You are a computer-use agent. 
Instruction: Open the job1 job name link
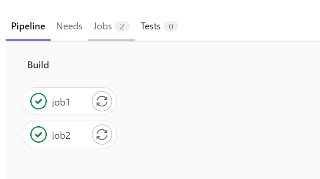61,102
